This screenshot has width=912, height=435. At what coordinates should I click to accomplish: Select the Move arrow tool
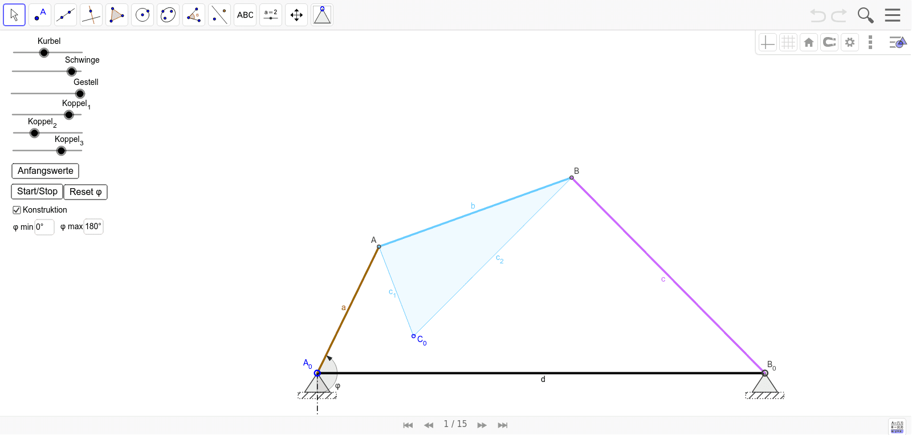click(x=14, y=15)
